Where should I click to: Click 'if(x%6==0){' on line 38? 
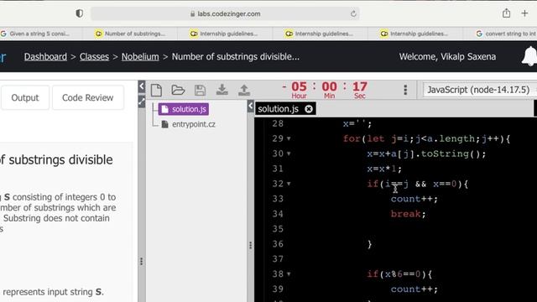coord(399,274)
